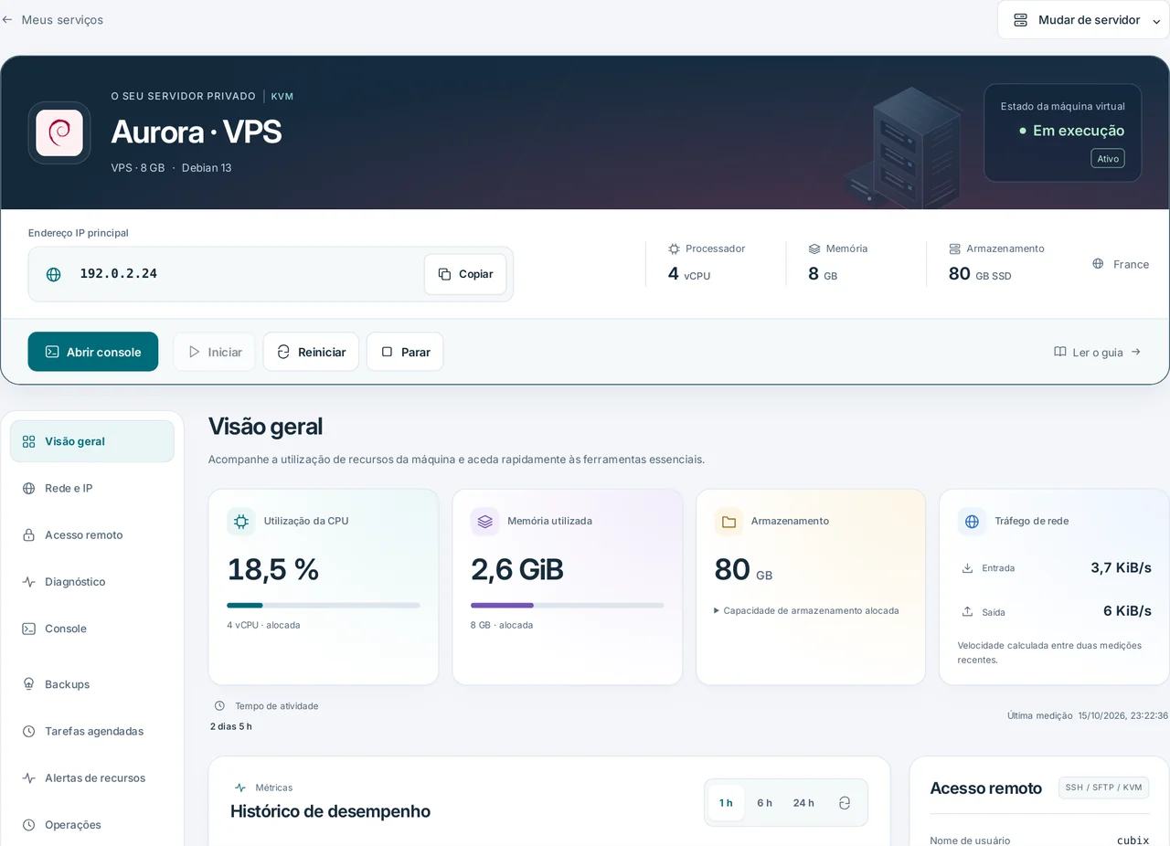Expand Capacidade de armazenamento alocada details

click(x=806, y=610)
